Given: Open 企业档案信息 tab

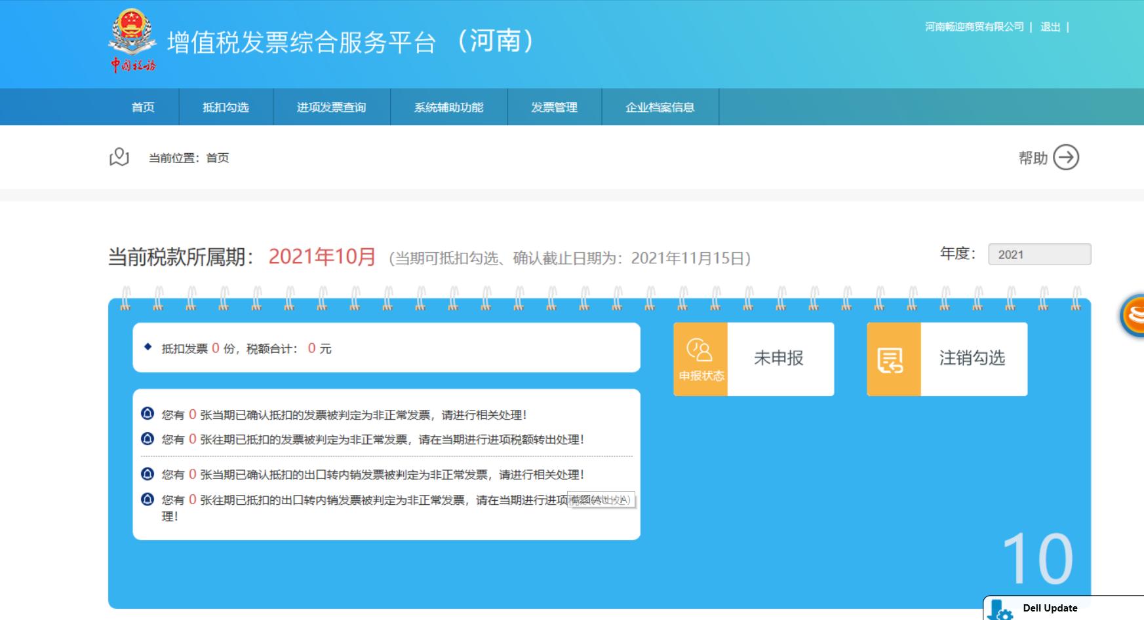Looking at the screenshot, I should tap(660, 107).
